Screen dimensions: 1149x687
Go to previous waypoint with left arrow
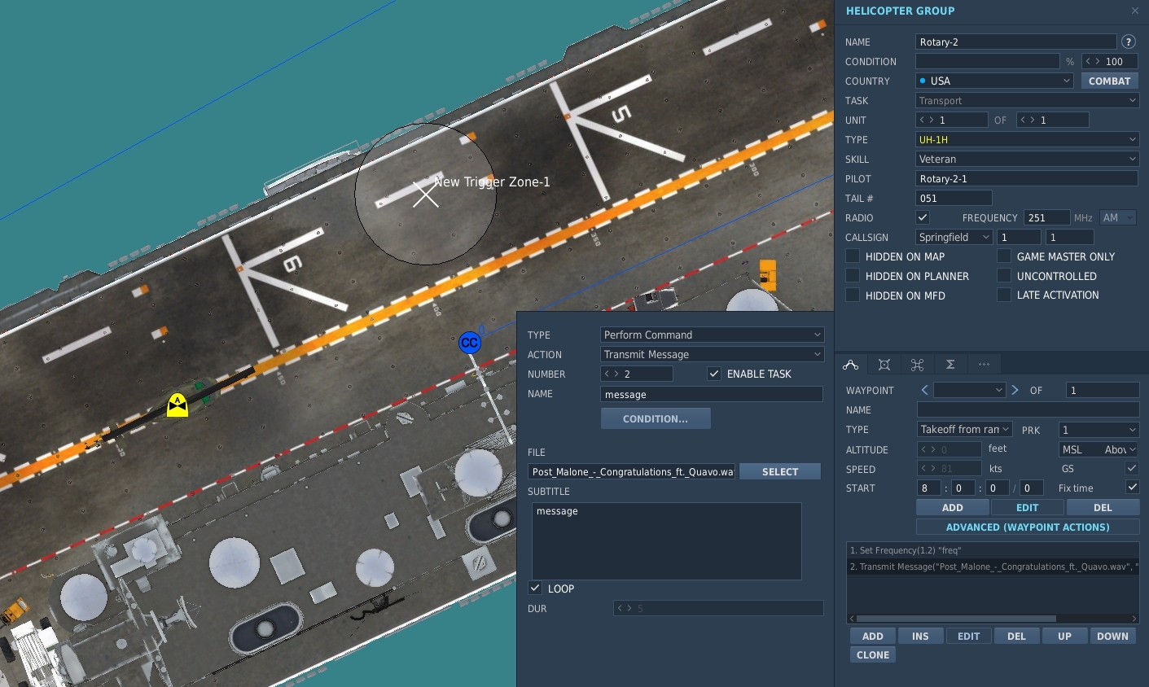(924, 390)
